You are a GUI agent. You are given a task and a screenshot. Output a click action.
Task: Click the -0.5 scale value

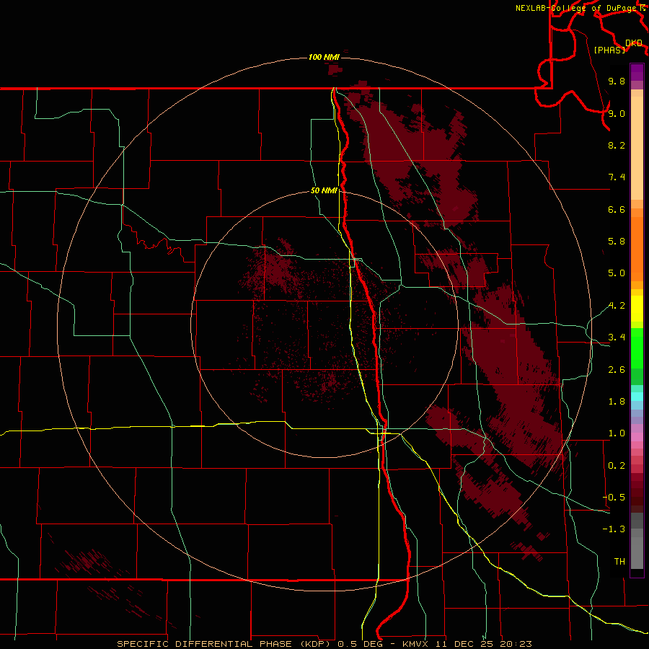[x=614, y=498]
